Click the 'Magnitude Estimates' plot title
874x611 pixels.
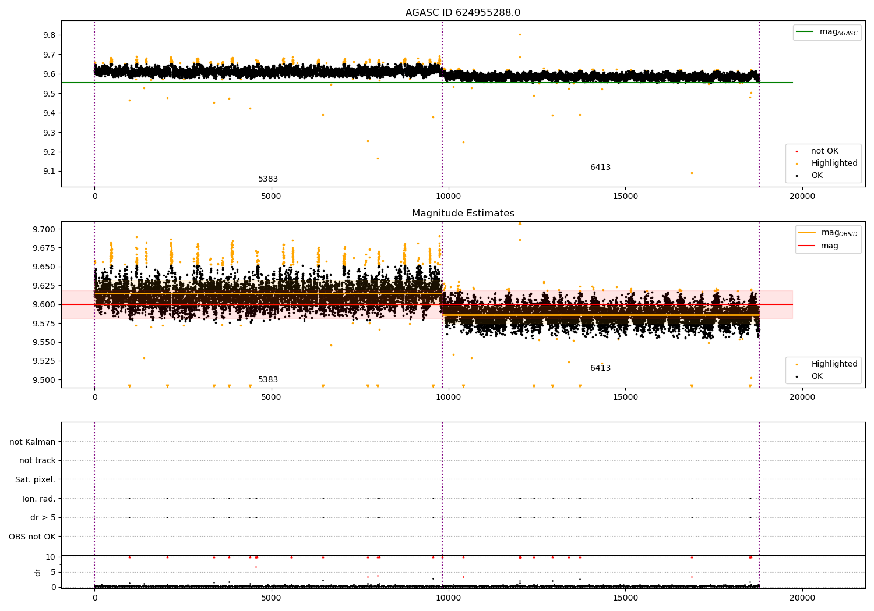(x=463, y=214)
